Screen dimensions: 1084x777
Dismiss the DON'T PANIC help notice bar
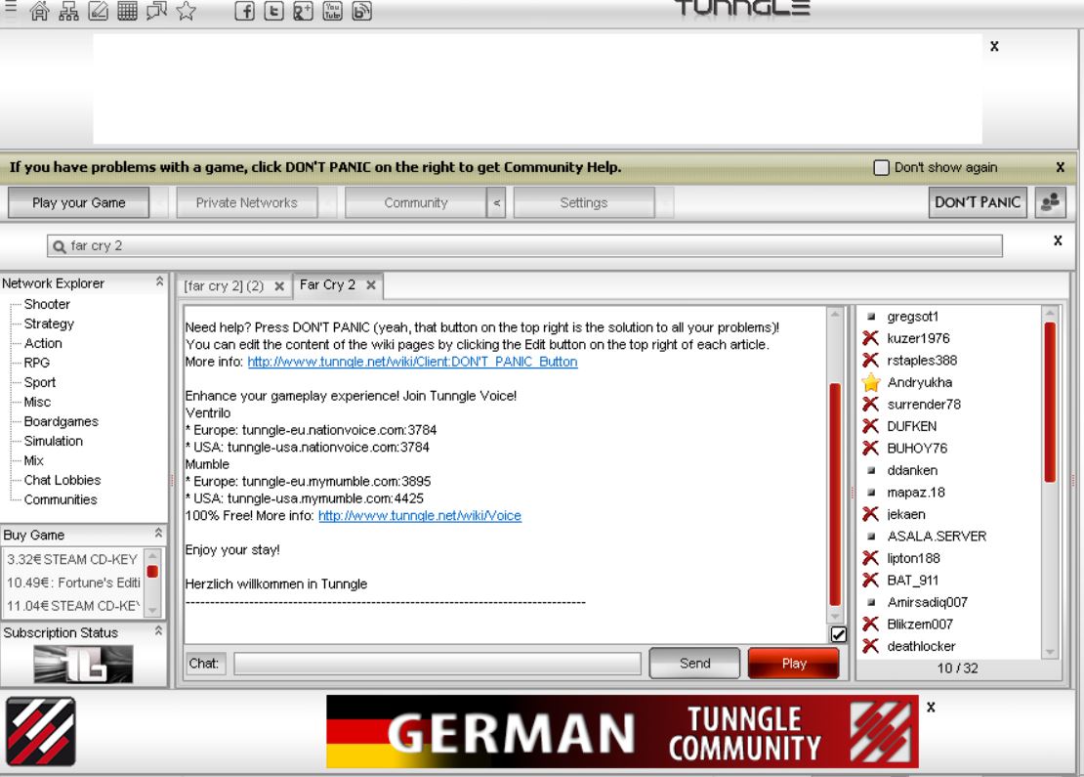pos(1061,167)
